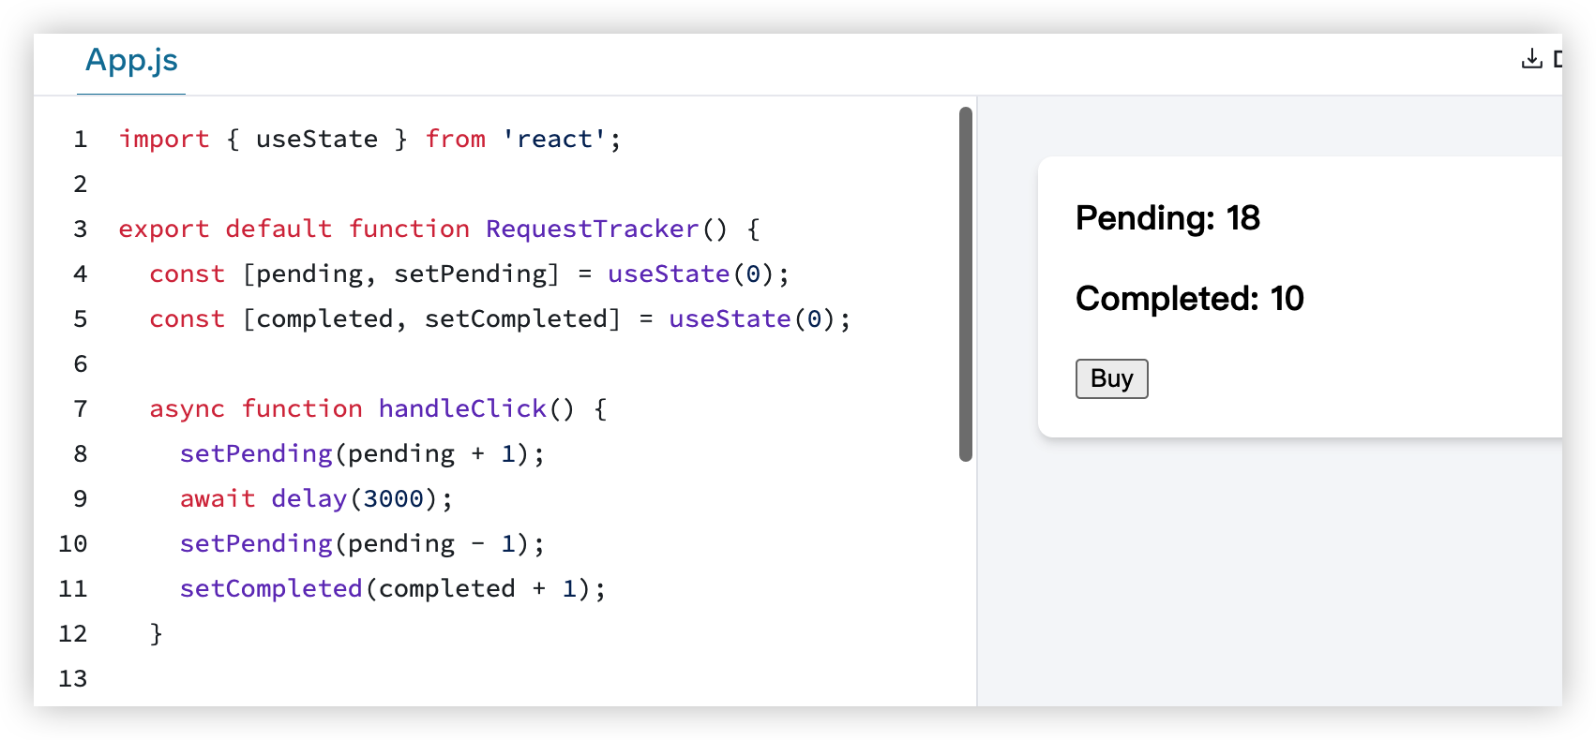Click the setCompleted state declaration on line 5
Image resolution: width=1596 pixels, height=740 pixels.
[520, 319]
